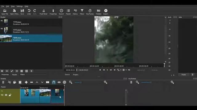Undo the last action
The image size is (197, 110).
click(29, 12)
